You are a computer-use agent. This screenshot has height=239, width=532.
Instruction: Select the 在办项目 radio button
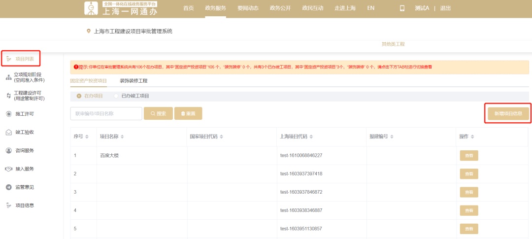point(79,96)
